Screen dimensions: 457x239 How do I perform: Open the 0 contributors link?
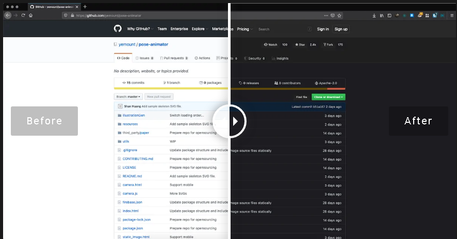pos(287,83)
